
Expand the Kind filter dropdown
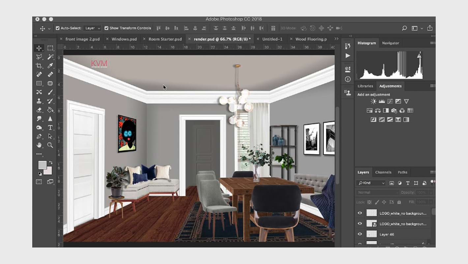click(x=371, y=183)
